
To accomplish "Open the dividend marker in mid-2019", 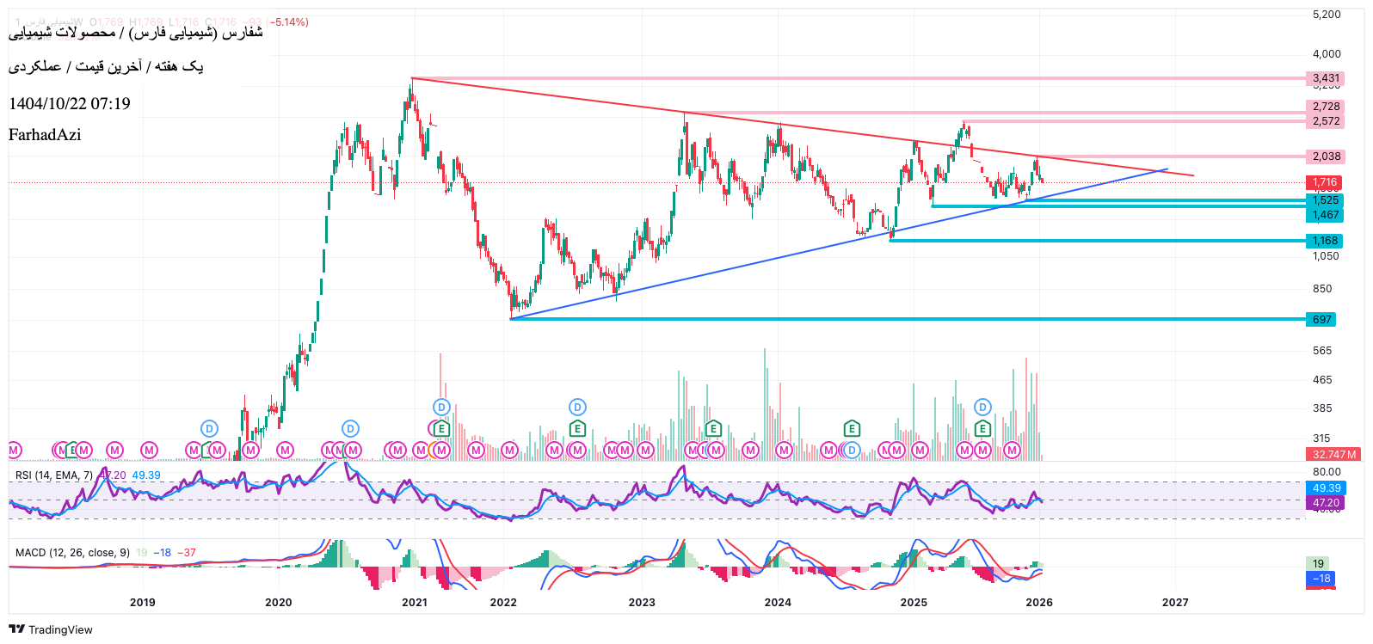I will [x=209, y=428].
